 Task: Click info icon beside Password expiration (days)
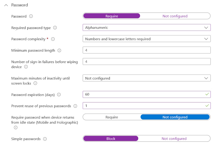59,95
